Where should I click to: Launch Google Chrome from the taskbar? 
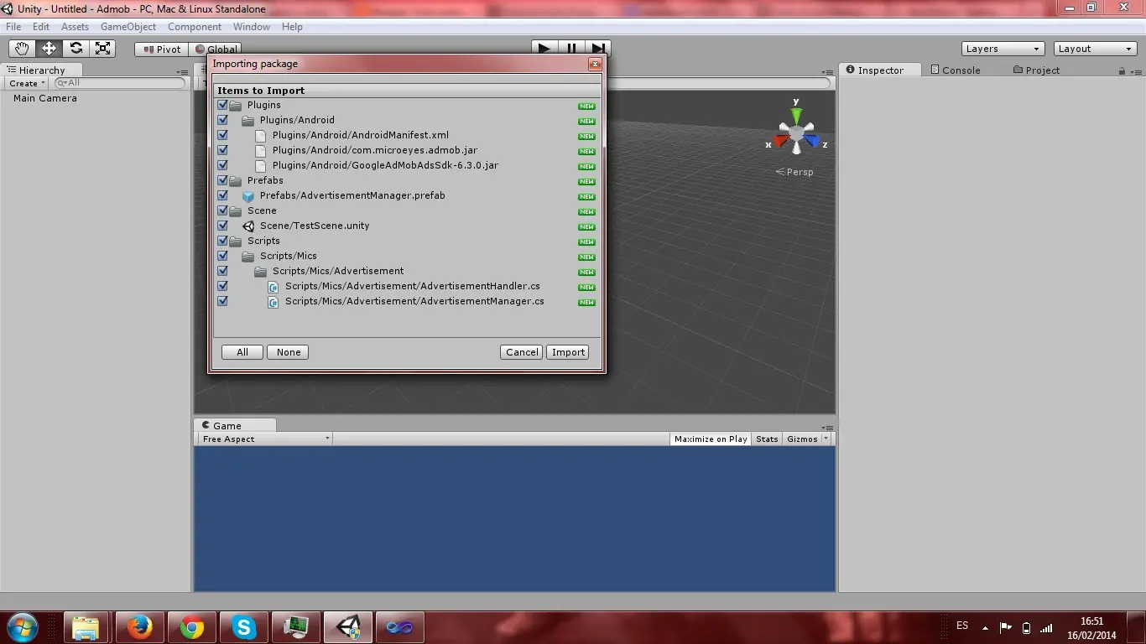[x=191, y=626]
